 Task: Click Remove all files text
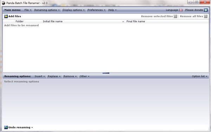[x=191, y=16]
